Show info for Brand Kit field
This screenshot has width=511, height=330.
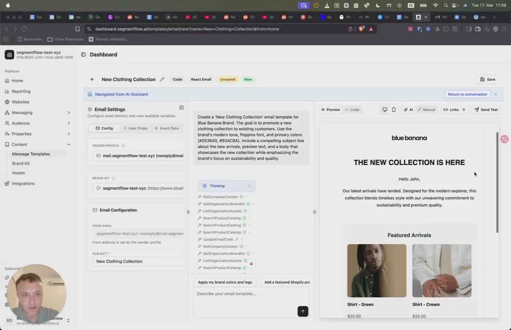[x=113, y=178]
